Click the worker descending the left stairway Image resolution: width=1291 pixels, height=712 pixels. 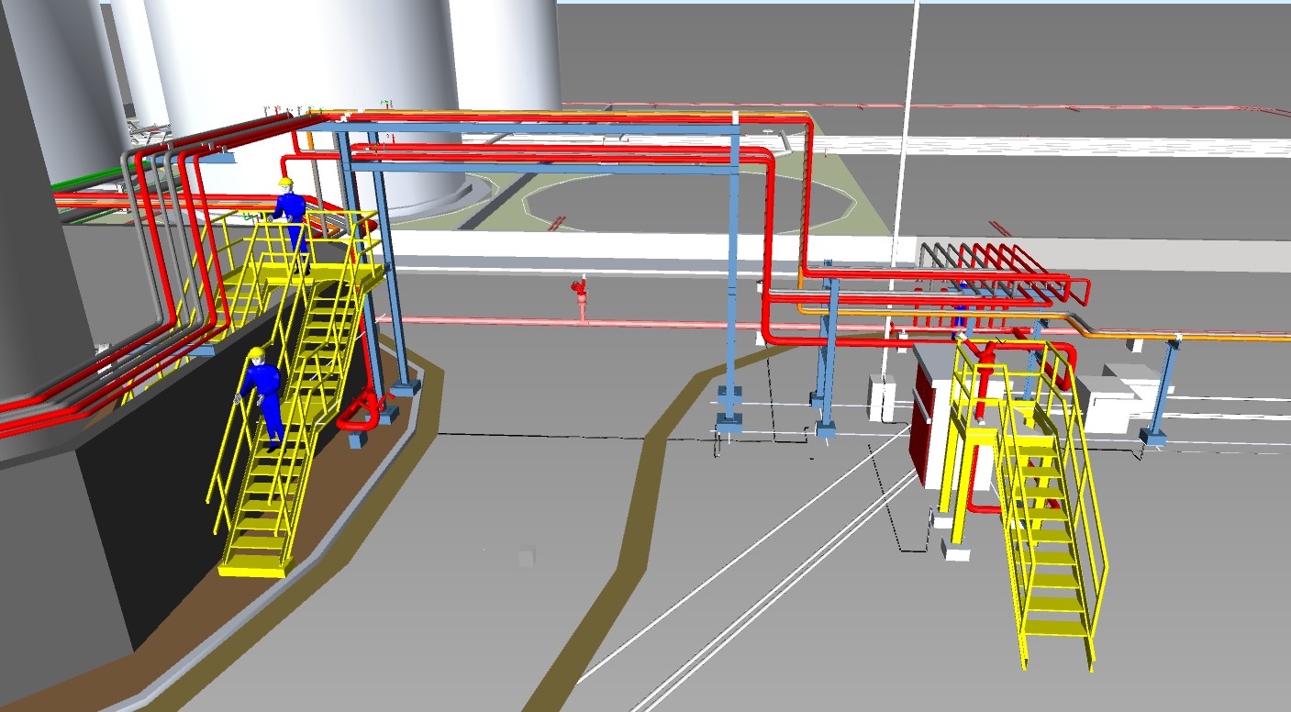[x=265, y=395]
